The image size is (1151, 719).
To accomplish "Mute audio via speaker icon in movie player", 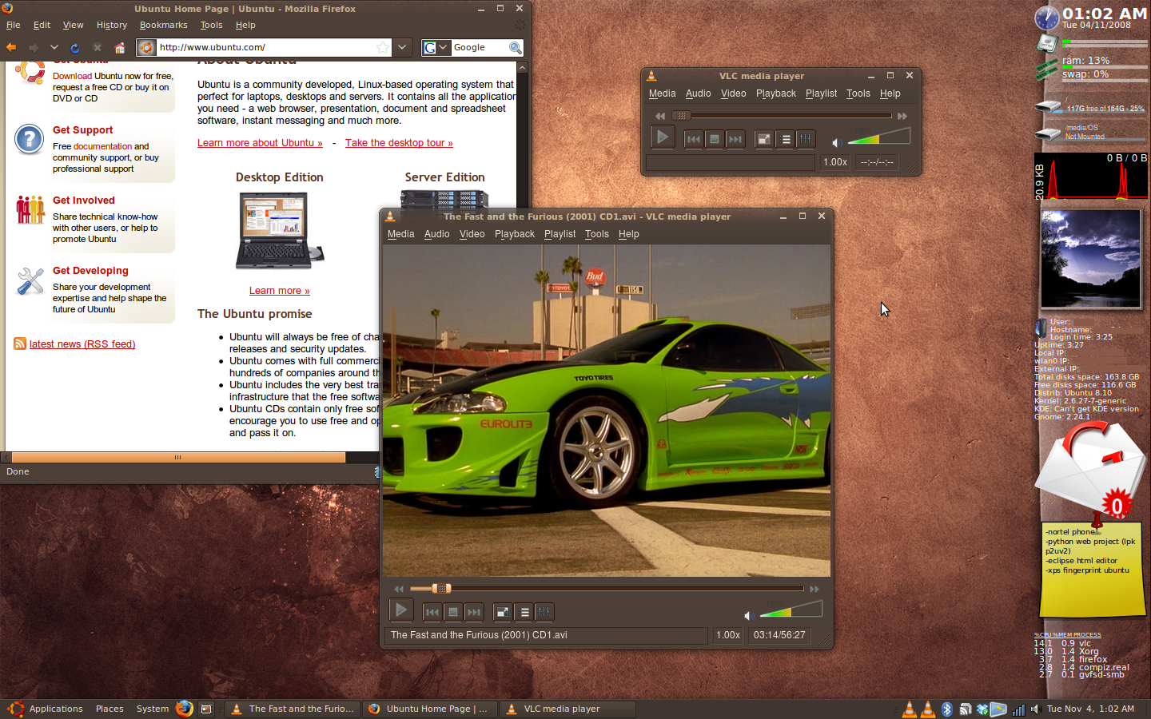I will tap(749, 615).
